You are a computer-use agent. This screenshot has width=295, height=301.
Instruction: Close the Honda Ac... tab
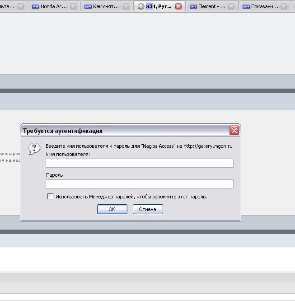click(x=73, y=6)
